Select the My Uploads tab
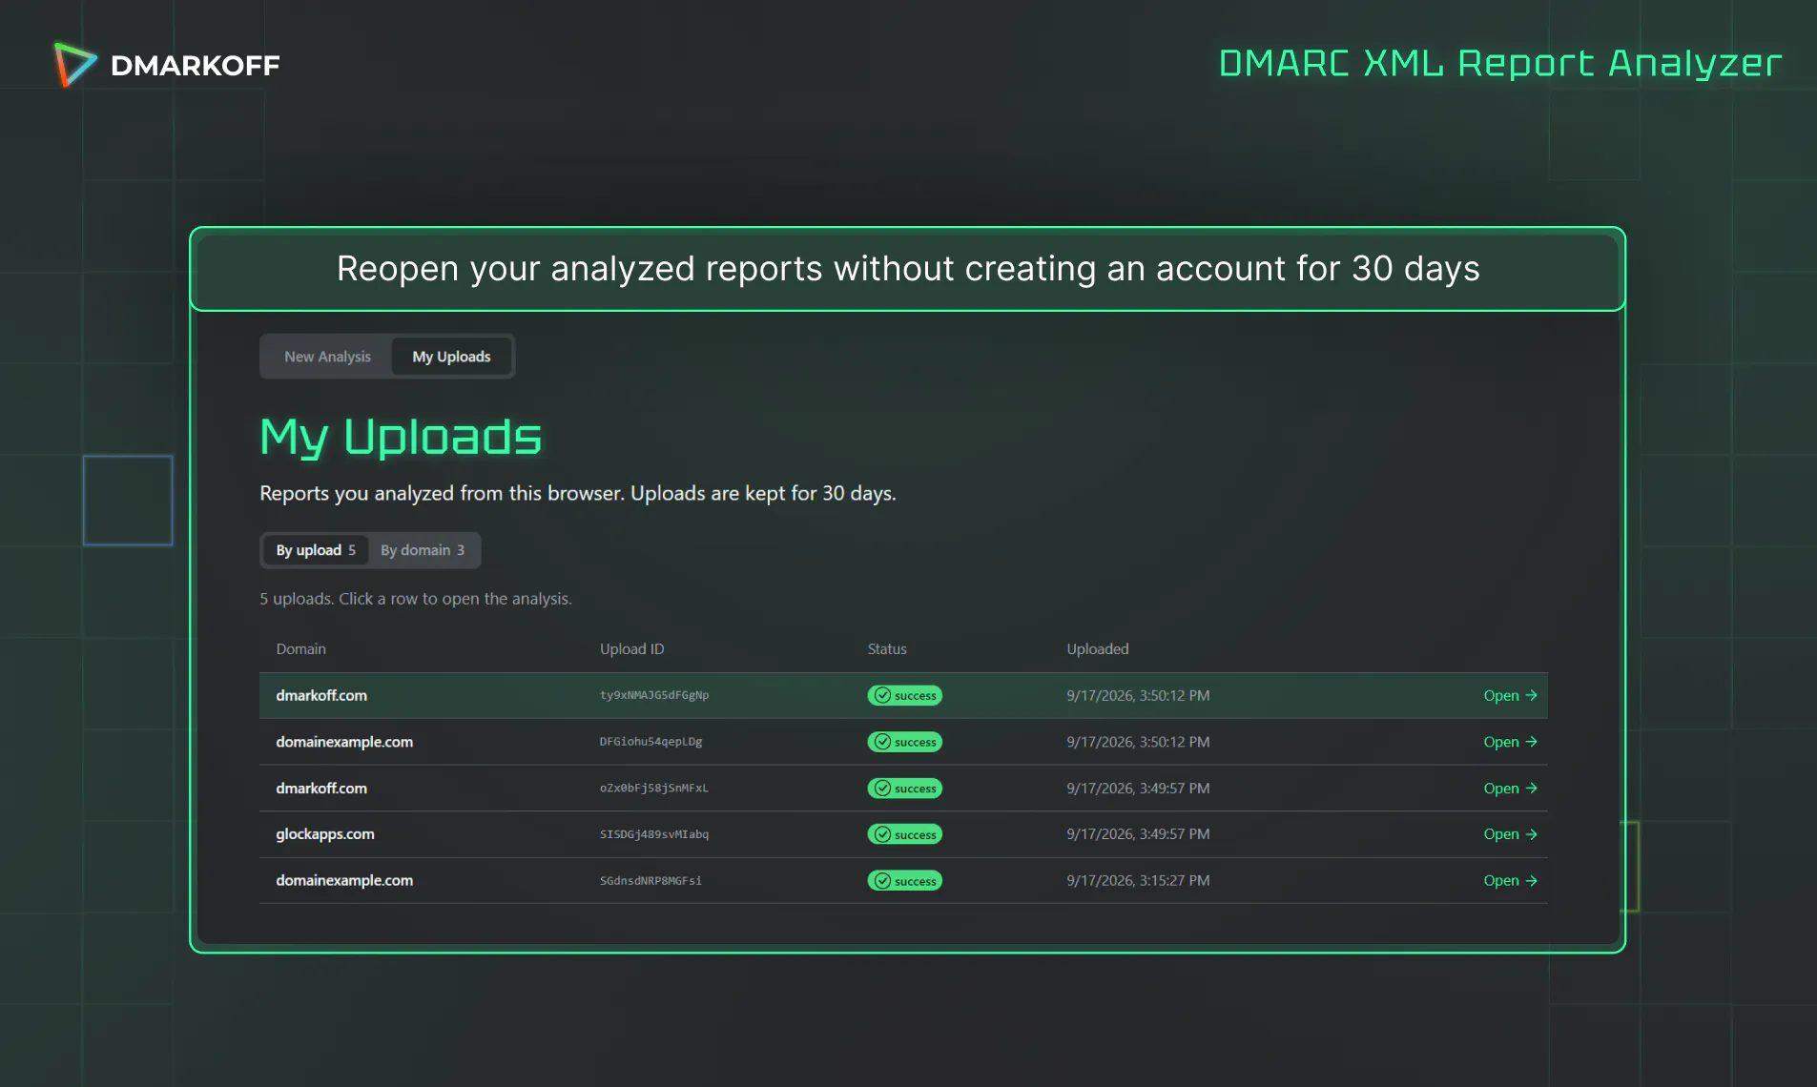1817x1087 pixels. (x=451, y=357)
